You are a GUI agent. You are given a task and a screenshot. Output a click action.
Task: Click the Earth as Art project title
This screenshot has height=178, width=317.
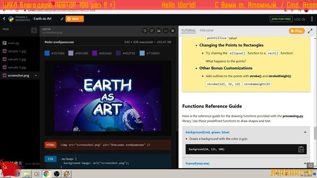tap(43, 19)
